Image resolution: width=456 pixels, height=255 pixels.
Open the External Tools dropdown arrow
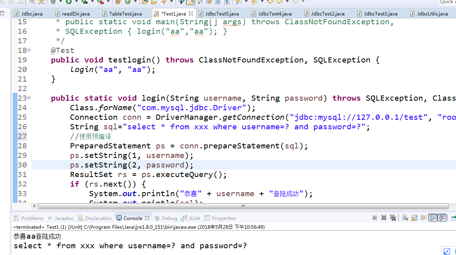coord(108,2)
